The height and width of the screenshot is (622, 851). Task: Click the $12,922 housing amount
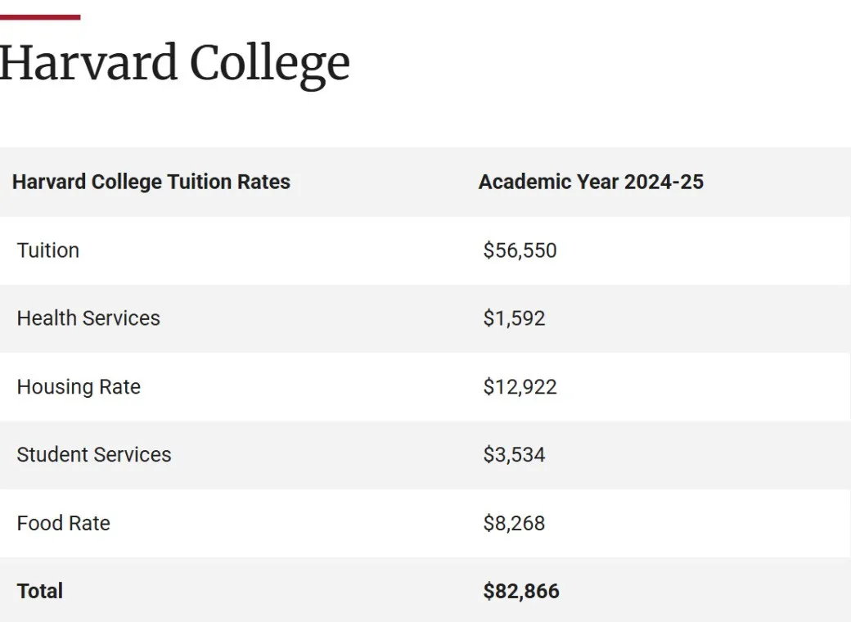pyautogui.click(x=520, y=387)
